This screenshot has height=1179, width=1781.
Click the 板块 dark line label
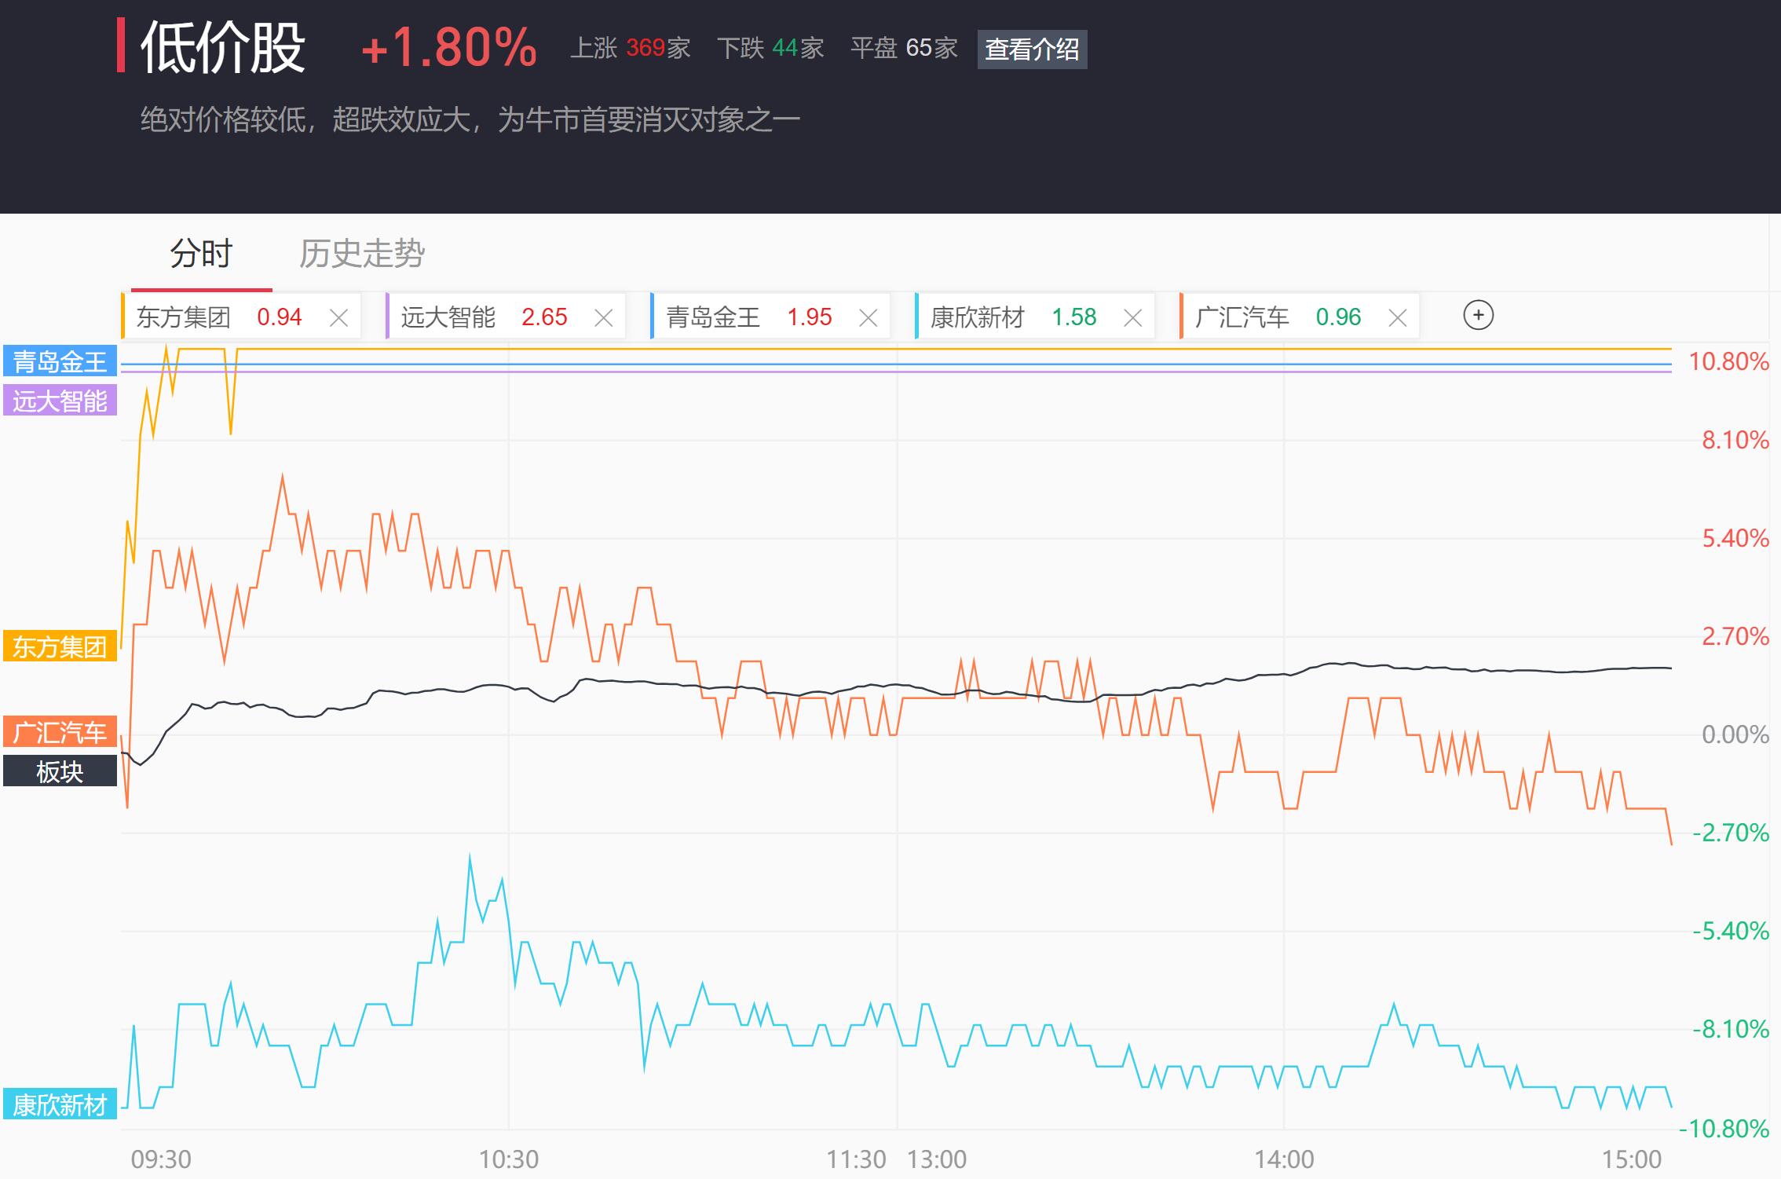[60, 771]
